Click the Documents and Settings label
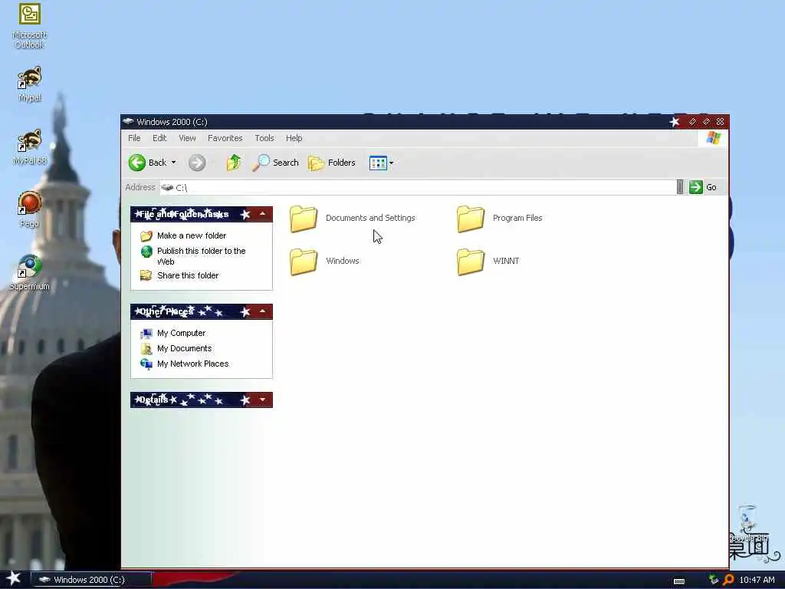The image size is (785, 589). [x=370, y=218]
